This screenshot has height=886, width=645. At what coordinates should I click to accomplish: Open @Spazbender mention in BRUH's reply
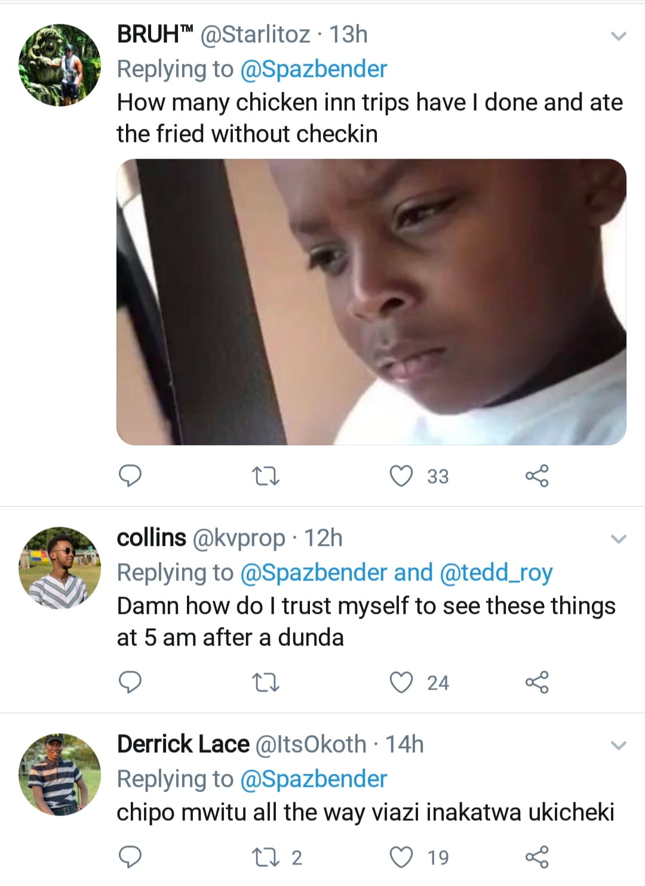[x=314, y=69]
